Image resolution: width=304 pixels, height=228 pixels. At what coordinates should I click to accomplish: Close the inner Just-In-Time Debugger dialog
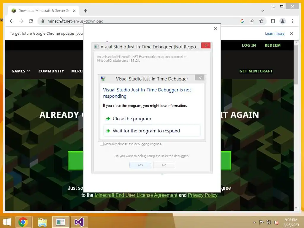click(x=200, y=78)
